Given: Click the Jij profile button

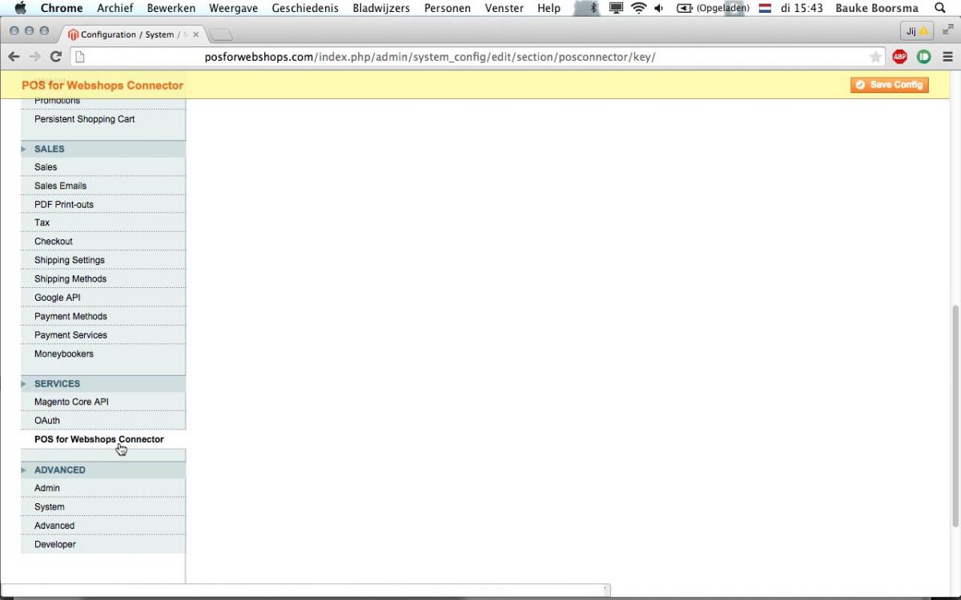Looking at the screenshot, I should click(x=916, y=31).
